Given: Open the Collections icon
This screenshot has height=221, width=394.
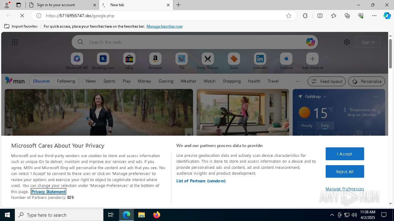Looking at the screenshot, I should pos(347,16).
